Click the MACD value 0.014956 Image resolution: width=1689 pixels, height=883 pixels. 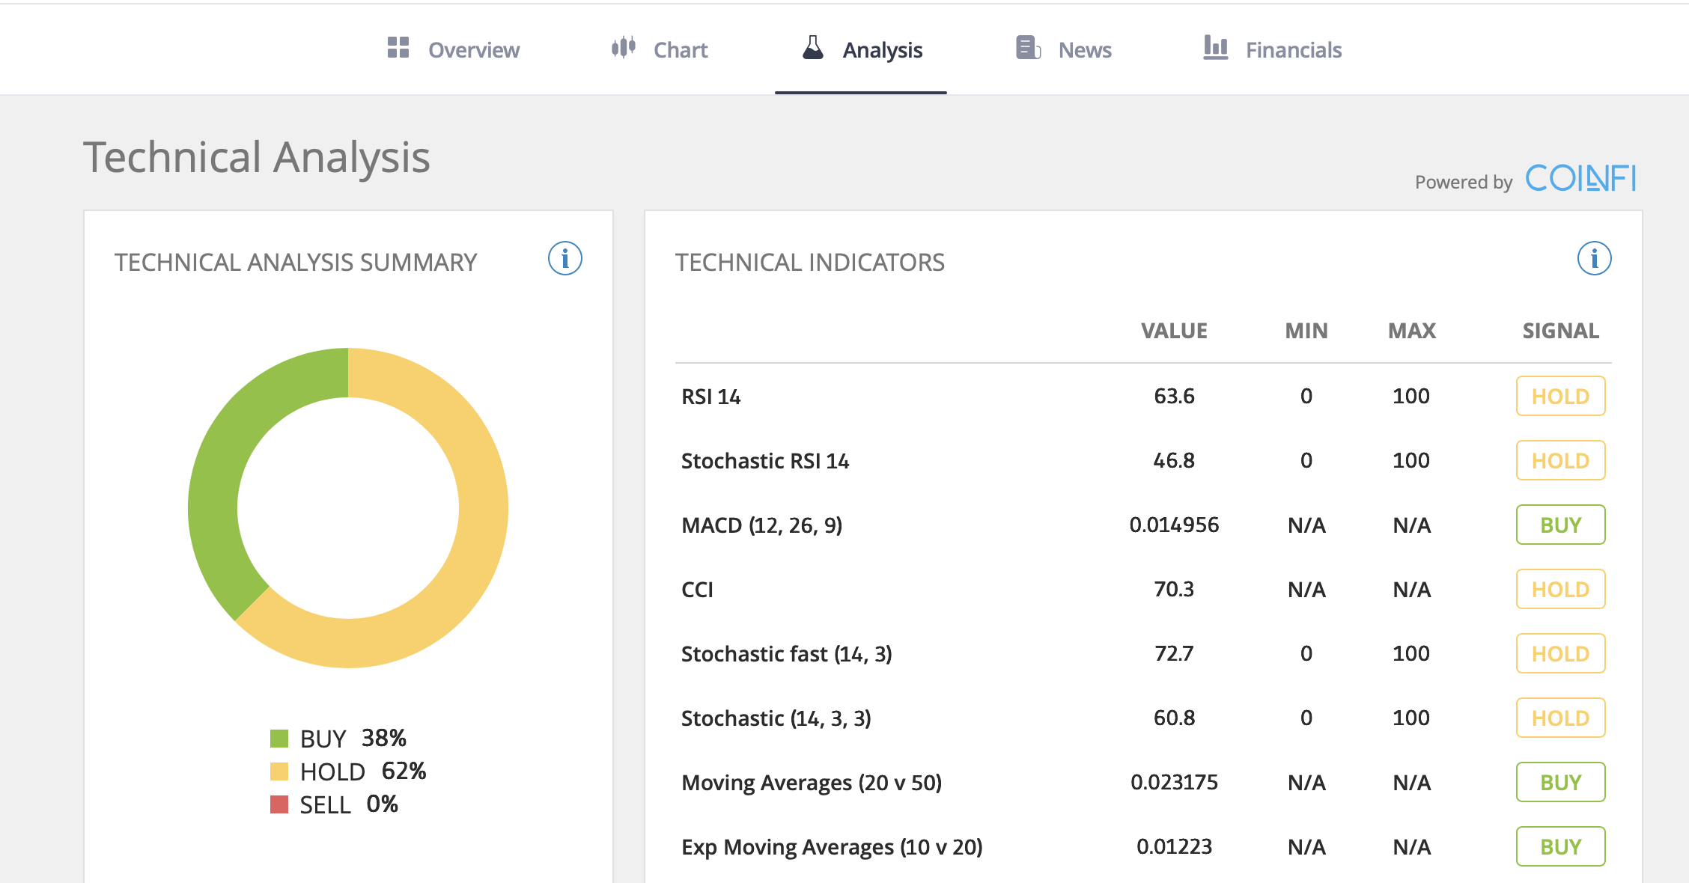click(1174, 525)
